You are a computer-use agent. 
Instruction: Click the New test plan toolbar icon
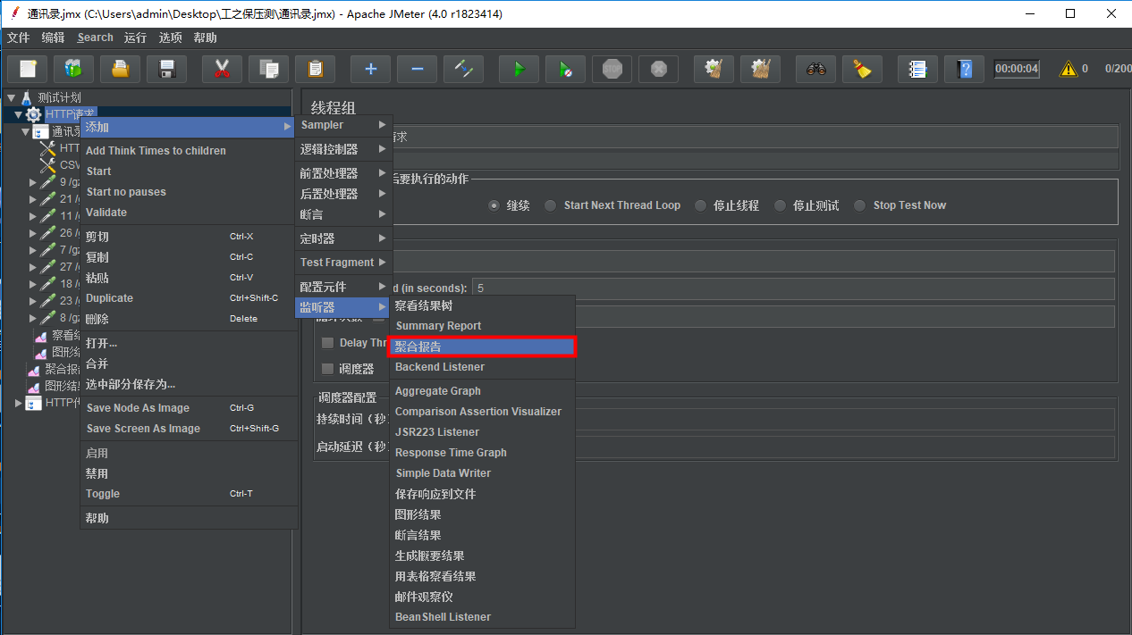pos(27,69)
